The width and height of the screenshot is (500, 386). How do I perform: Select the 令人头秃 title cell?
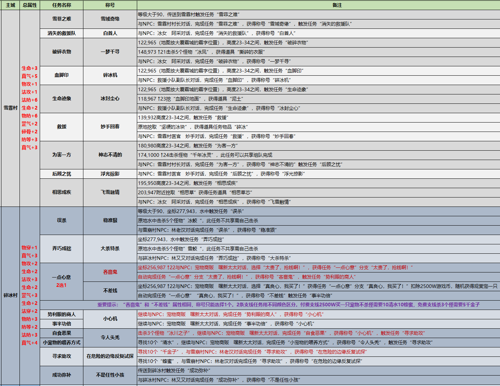pos(110,338)
